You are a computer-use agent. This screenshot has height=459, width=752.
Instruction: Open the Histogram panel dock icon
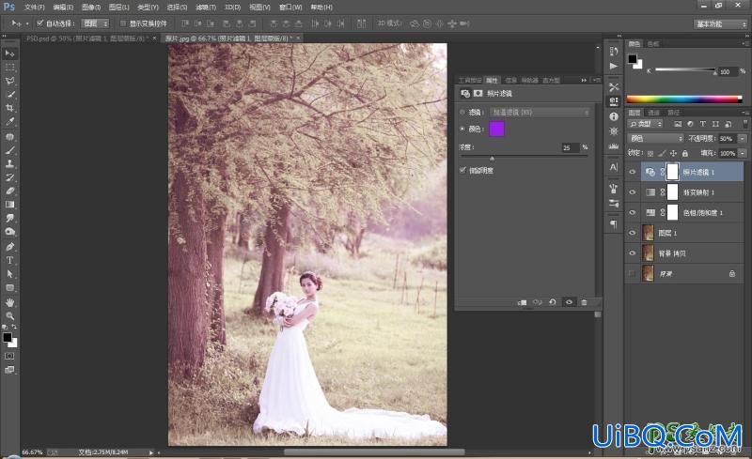point(614,145)
